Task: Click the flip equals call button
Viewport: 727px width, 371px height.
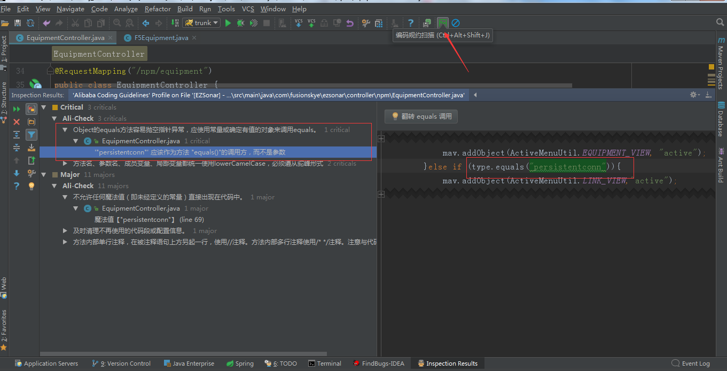Action: pyautogui.click(x=421, y=116)
